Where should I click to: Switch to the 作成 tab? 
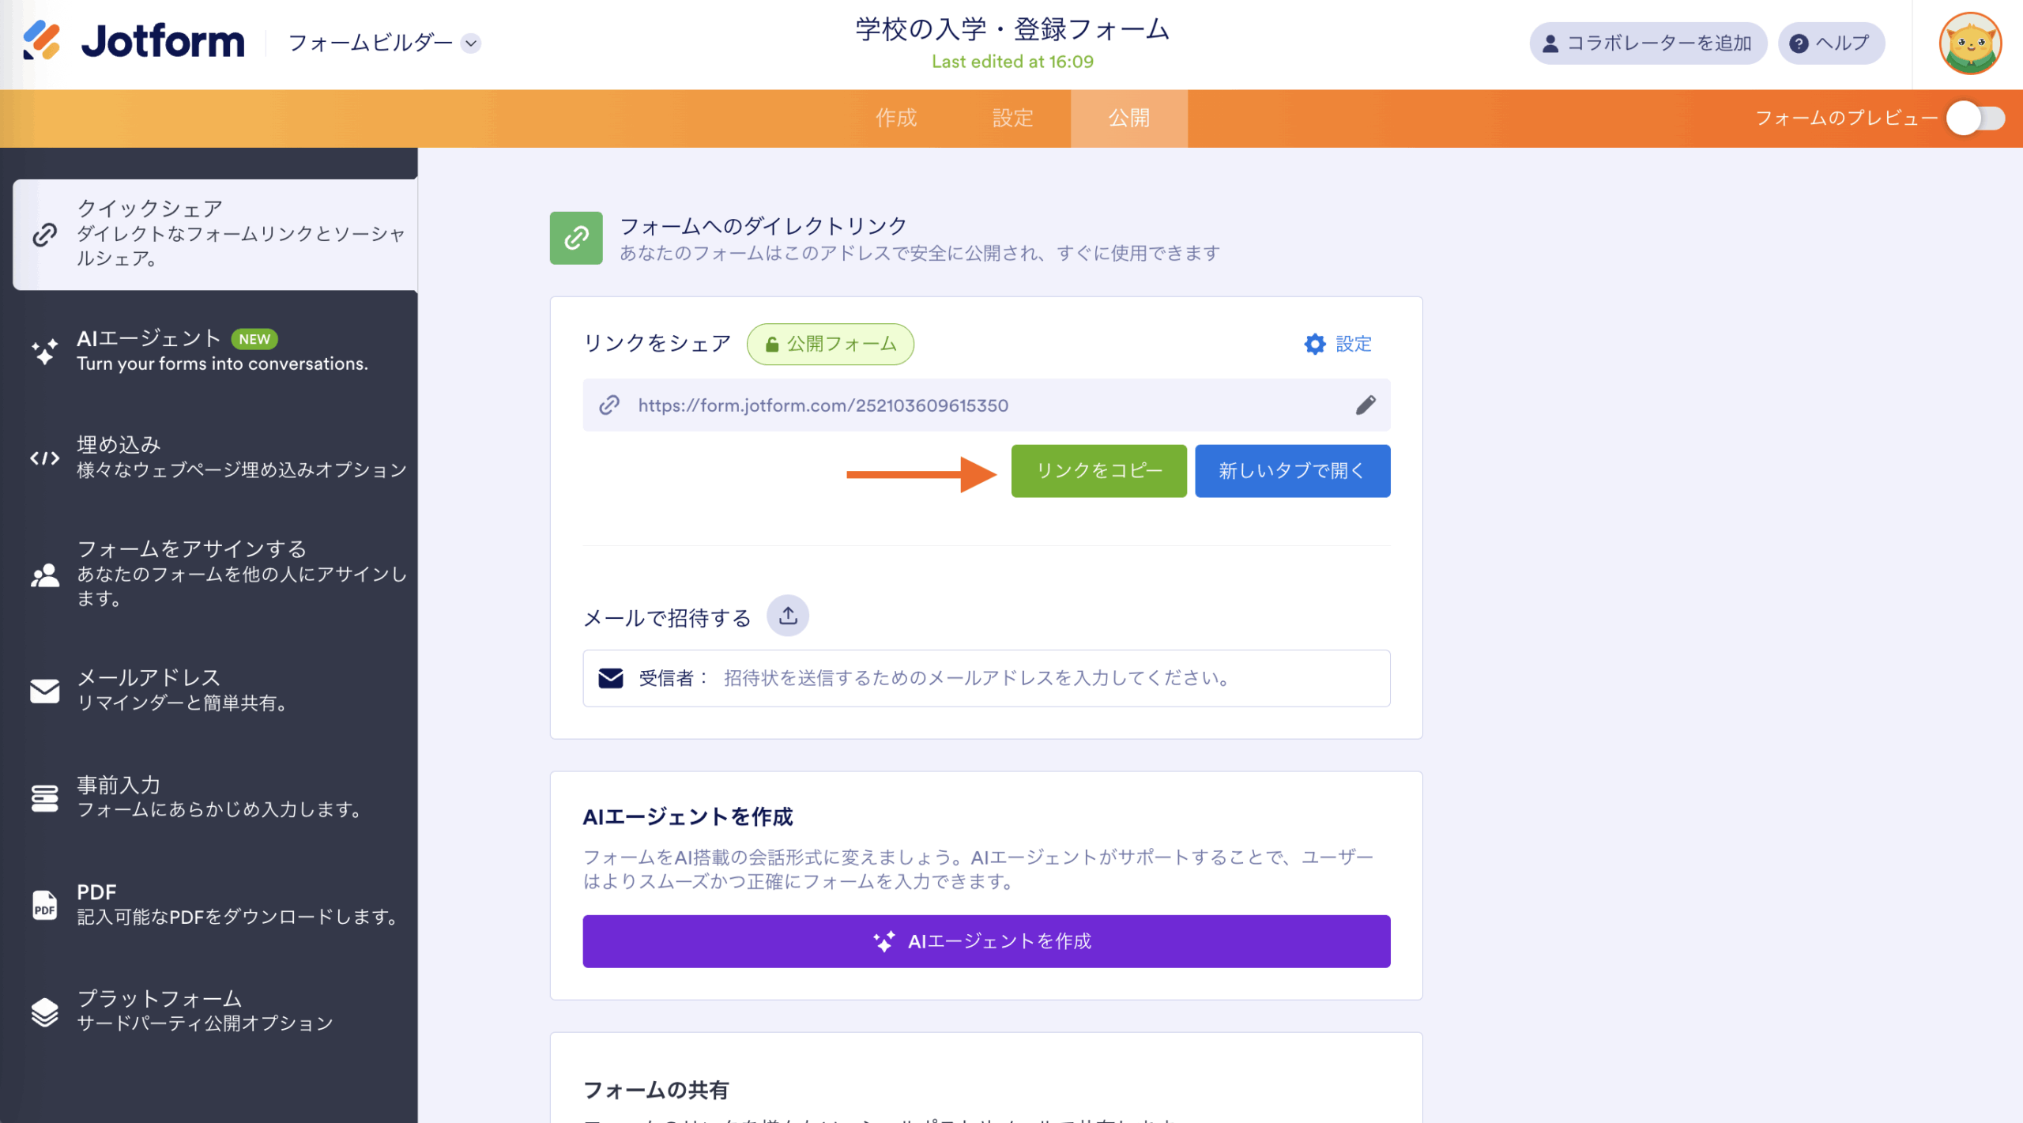coord(896,118)
